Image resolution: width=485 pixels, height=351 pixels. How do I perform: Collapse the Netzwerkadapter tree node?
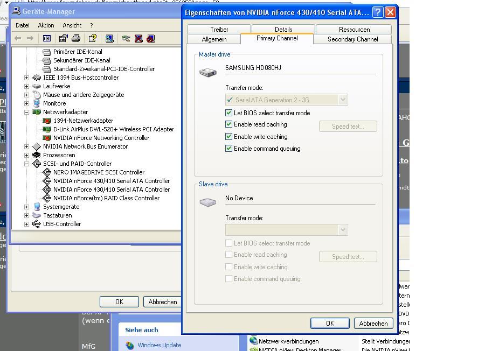tap(26, 112)
